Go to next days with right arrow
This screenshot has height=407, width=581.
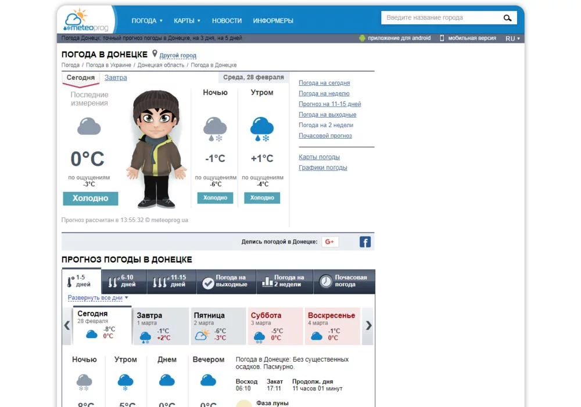pos(368,326)
